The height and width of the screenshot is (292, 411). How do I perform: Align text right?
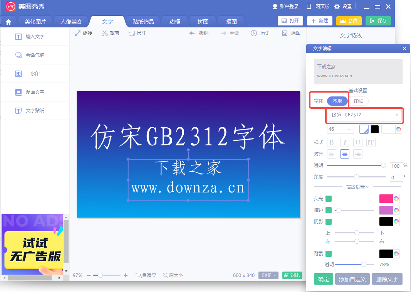(x=357, y=154)
